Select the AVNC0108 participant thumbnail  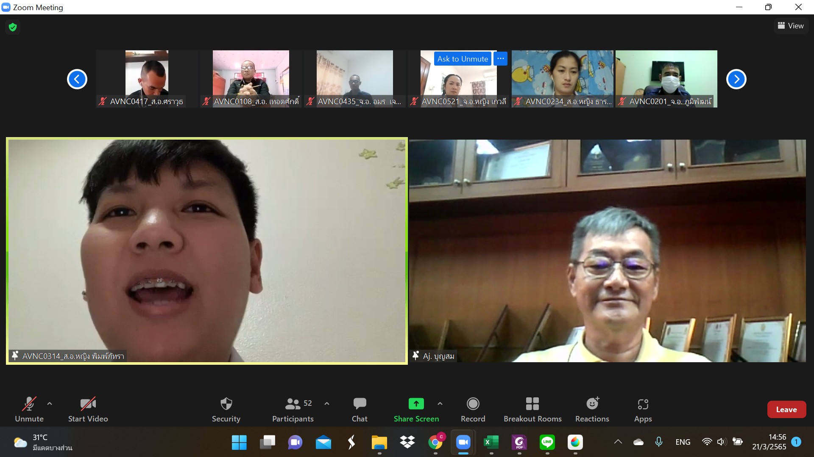[251, 79]
